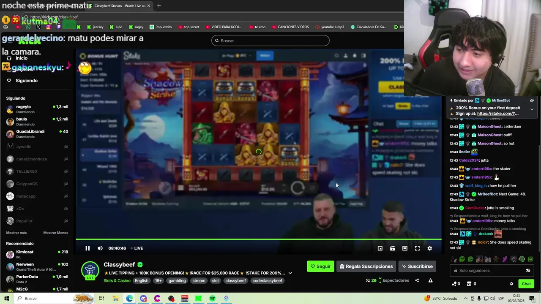Viewport: 541px width, 304px height.
Task: Report the stream with warning icon
Action: tap(430, 280)
